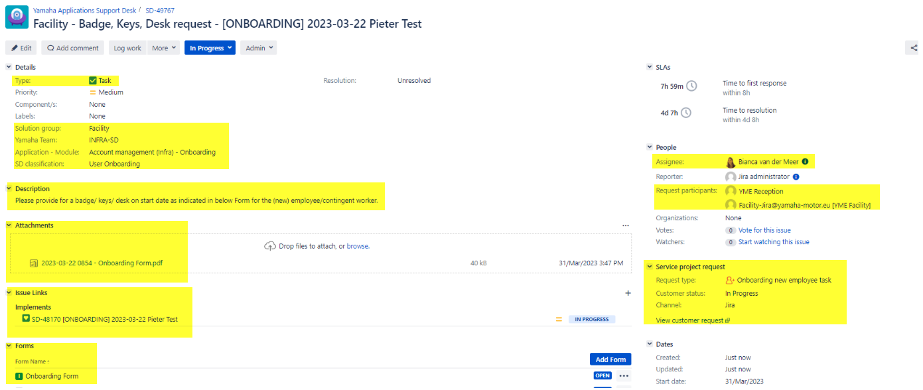The image size is (923, 390).
Task: Click the issue type icon beside SD-48170
Action: pyautogui.click(x=26, y=319)
